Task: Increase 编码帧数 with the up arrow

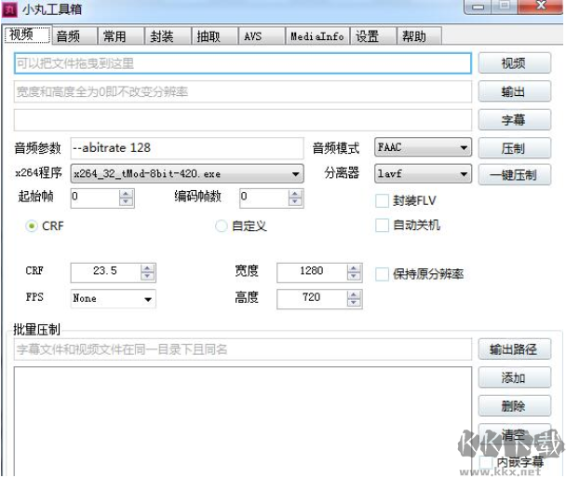Action: click(x=295, y=194)
